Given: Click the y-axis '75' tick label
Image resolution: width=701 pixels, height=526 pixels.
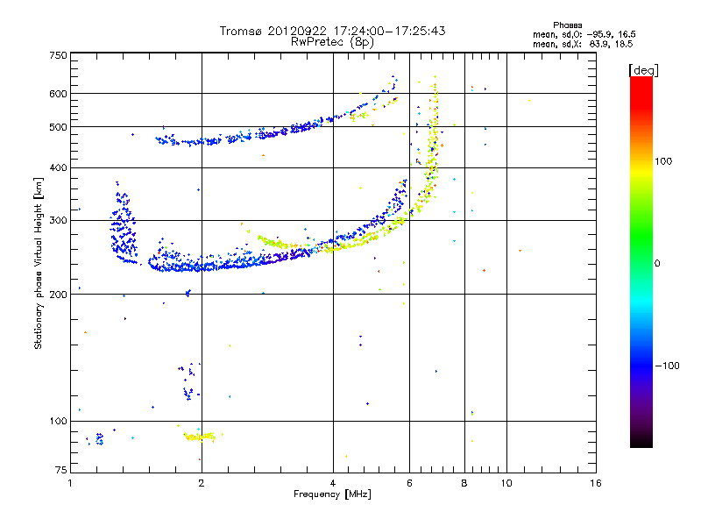Looking at the screenshot, I should point(61,470).
